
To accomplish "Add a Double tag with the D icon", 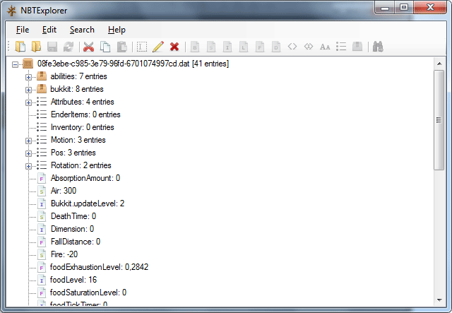I will 276,47.
